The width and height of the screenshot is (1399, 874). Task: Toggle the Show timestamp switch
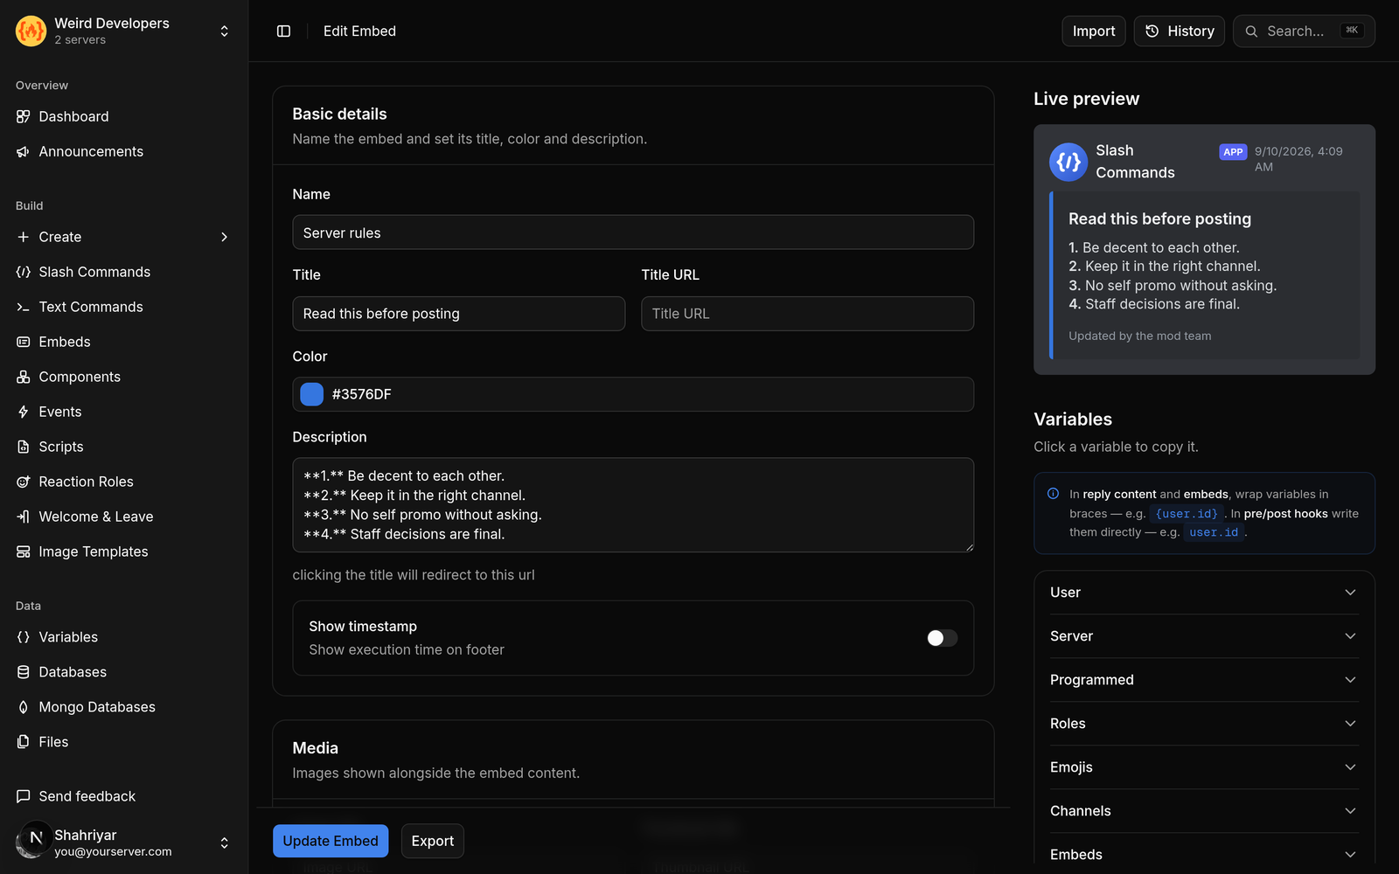pos(942,638)
